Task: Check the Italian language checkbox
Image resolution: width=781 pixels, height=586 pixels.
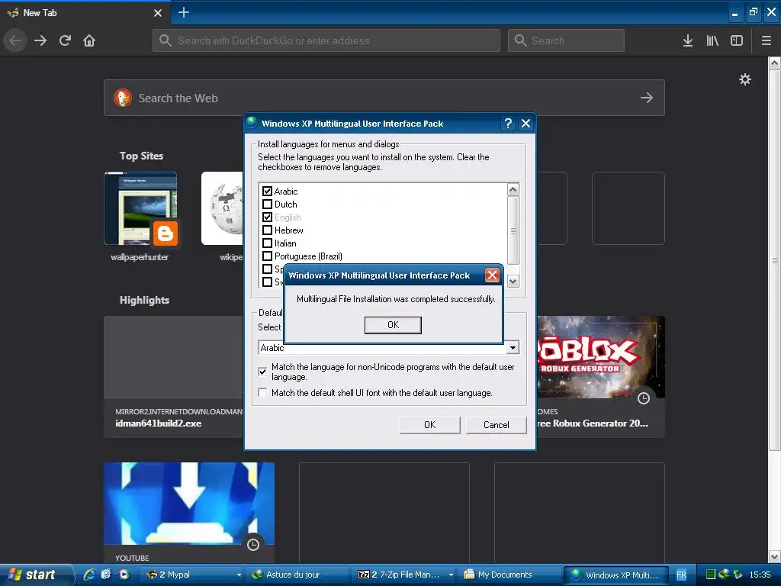Action: click(267, 243)
